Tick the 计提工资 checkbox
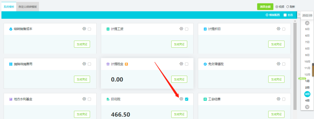 (x=187, y=29)
